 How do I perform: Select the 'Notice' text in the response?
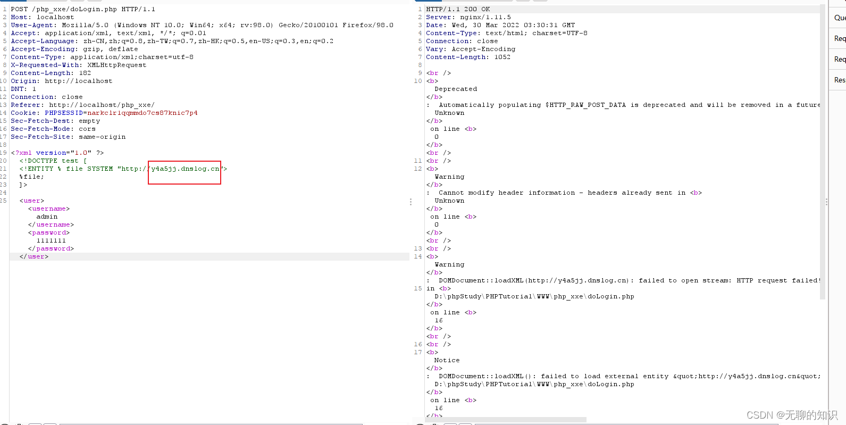click(447, 360)
